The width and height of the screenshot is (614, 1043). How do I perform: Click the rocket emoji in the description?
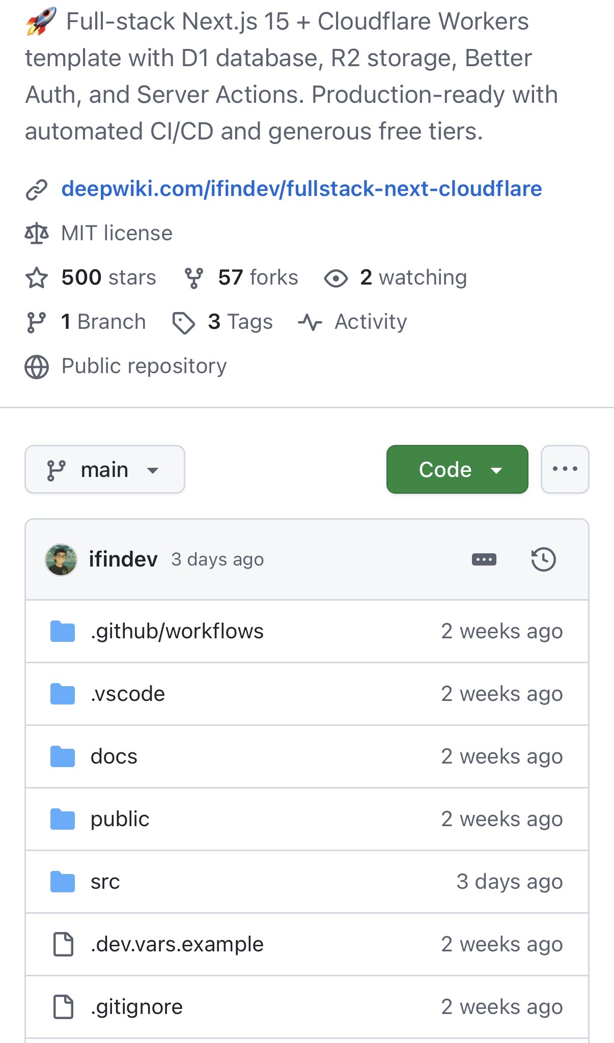[x=41, y=22]
